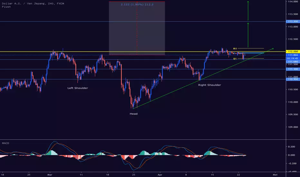300x177 pixels.
Task: Click the S1 pivot label
Action: pyautogui.click(x=235, y=59)
